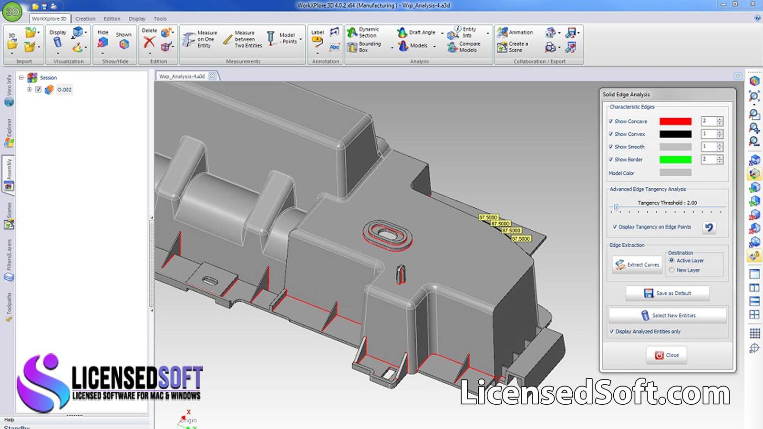The image size is (763, 429).
Task: Uncheck the Show Concave checkbox
Action: (x=611, y=122)
